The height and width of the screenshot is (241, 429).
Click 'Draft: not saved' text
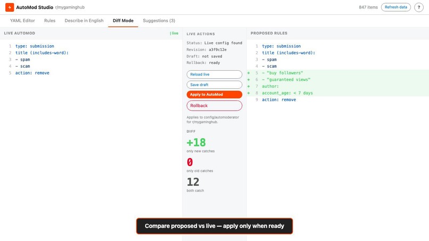click(x=204, y=56)
